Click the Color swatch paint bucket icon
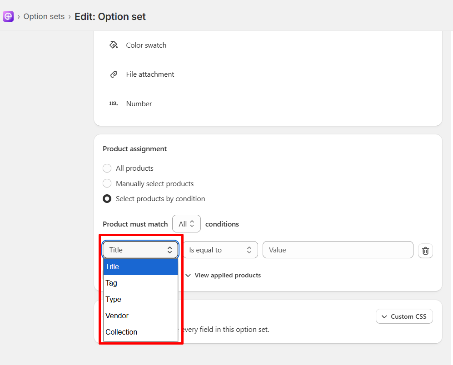 114,45
